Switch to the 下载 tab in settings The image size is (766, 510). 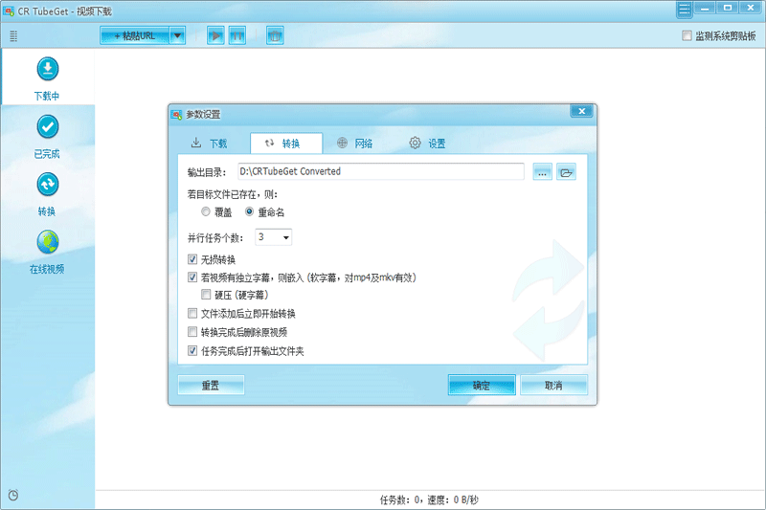(x=209, y=144)
